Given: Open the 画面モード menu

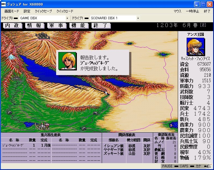Looking at the screenshot, I should 12,11.
